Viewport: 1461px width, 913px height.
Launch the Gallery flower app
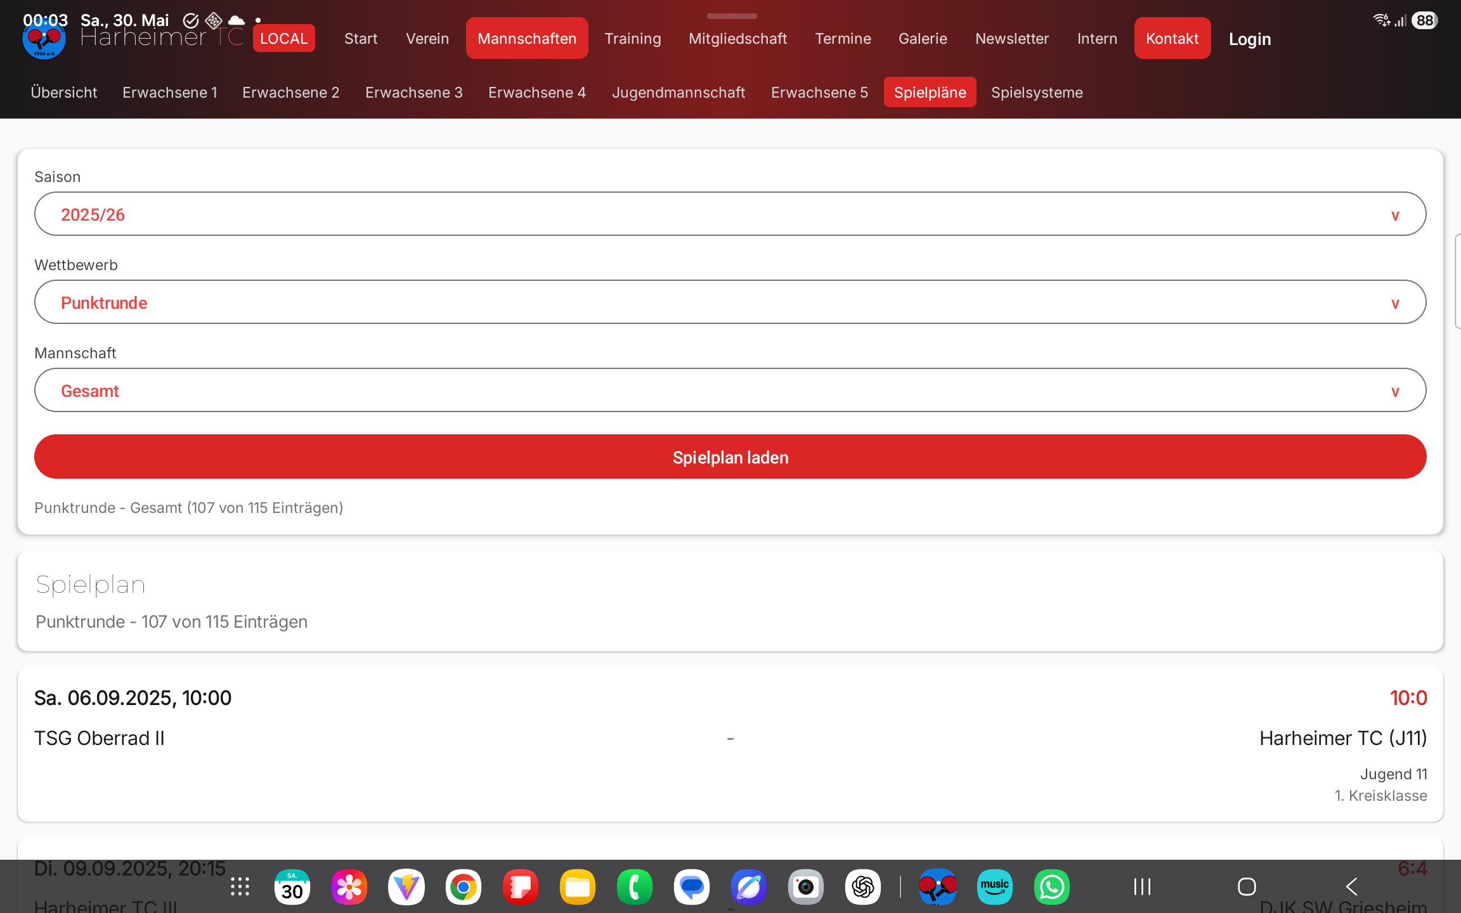tap(349, 886)
